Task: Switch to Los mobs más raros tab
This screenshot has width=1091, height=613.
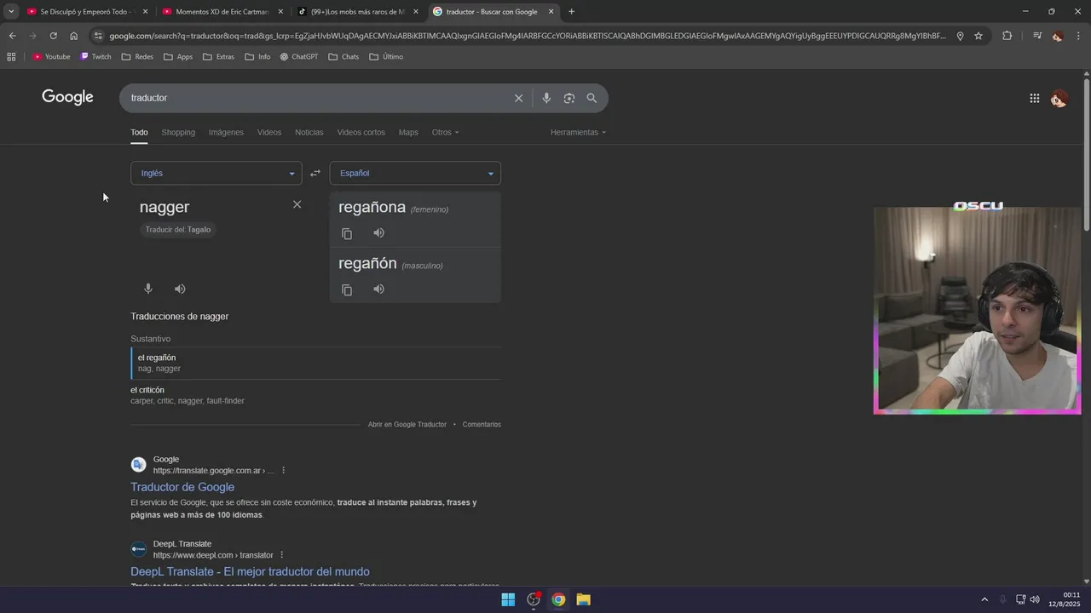Action: click(x=357, y=12)
